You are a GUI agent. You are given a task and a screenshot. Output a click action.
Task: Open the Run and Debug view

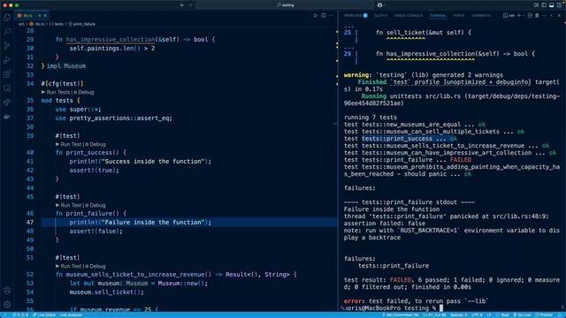7,60
